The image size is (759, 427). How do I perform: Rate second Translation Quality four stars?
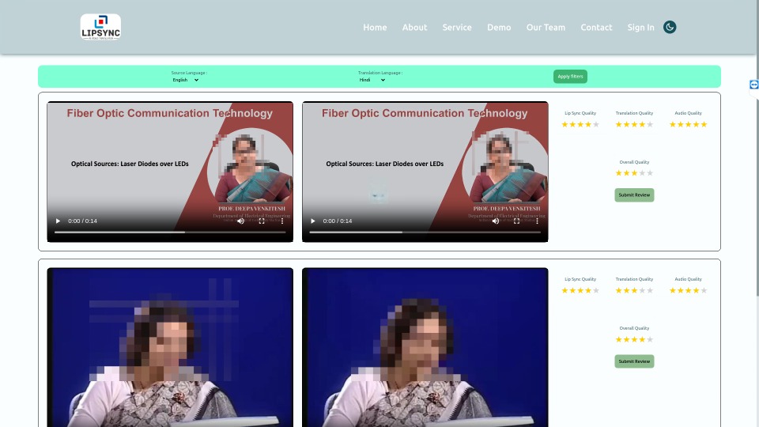642,290
